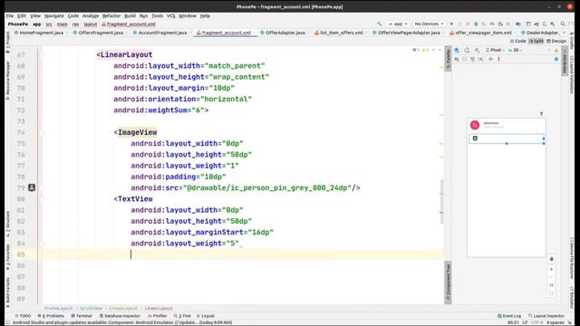The image size is (580, 326).
Task: Open the Profiler tool window button
Action: coord(157,316)
